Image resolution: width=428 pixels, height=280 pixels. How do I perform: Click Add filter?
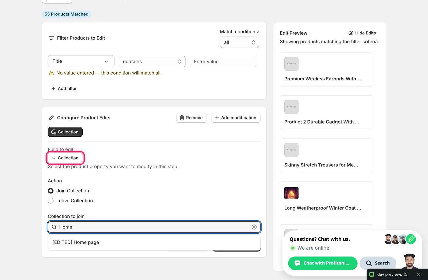coord(64,89)
